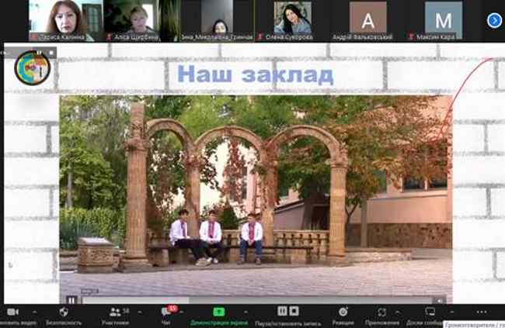Select Андрій Вальковський's avatar tile A
The width and height of the screenshot is (505, 328).
click(367, 20)
